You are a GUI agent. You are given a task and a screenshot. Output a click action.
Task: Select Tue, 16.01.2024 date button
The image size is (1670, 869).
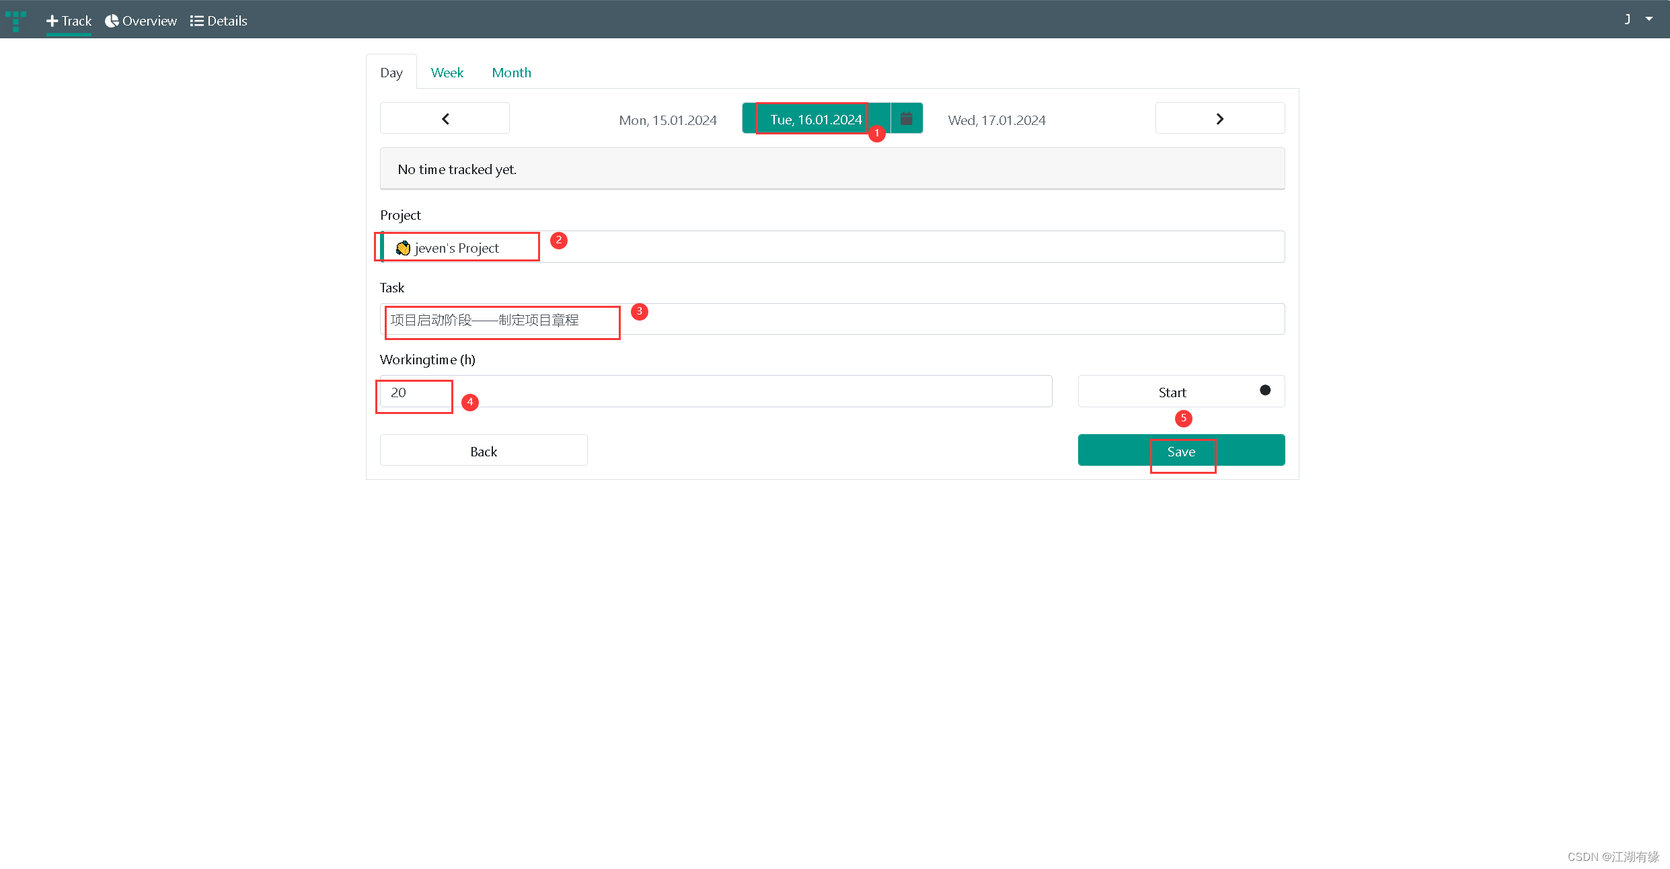point(814,119)
